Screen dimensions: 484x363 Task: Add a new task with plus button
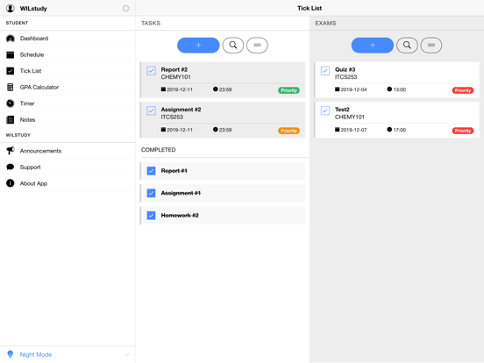point(198,46)
